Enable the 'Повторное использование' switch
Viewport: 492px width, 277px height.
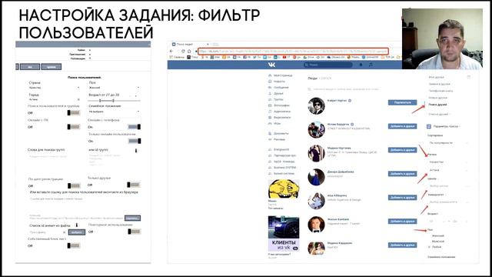tap(135, 232)
